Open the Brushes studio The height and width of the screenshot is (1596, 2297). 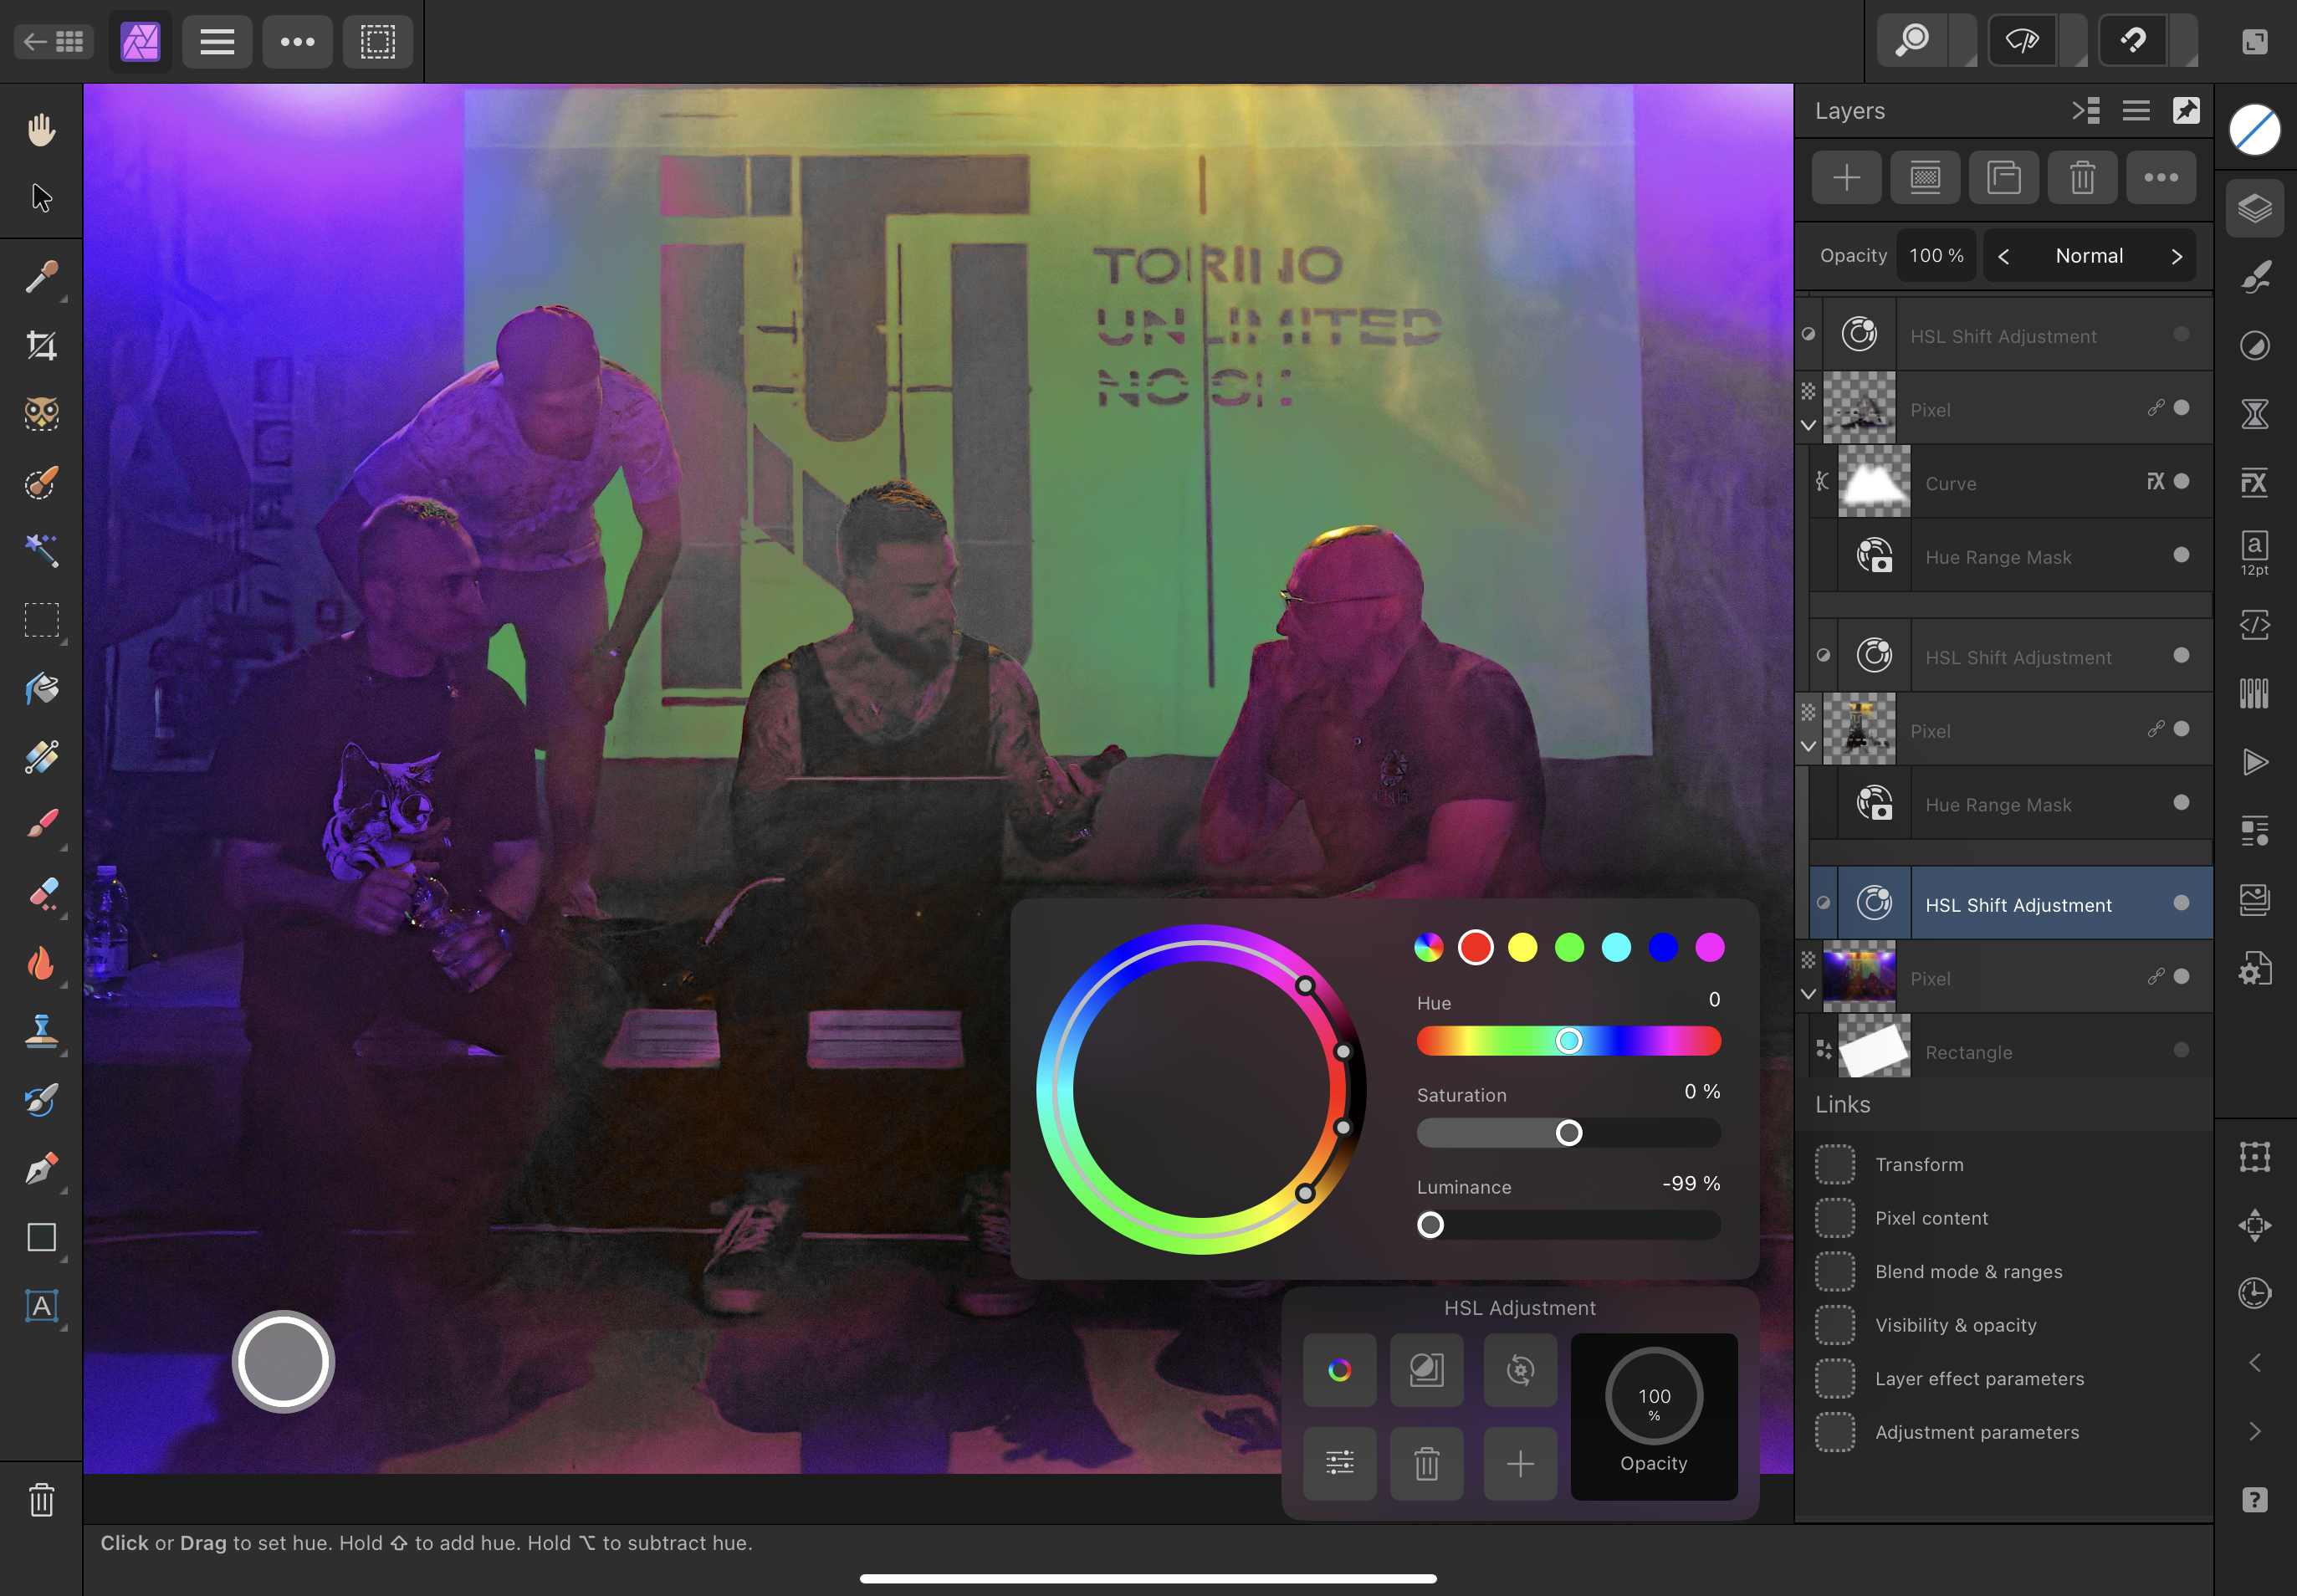coord(2255,277)
